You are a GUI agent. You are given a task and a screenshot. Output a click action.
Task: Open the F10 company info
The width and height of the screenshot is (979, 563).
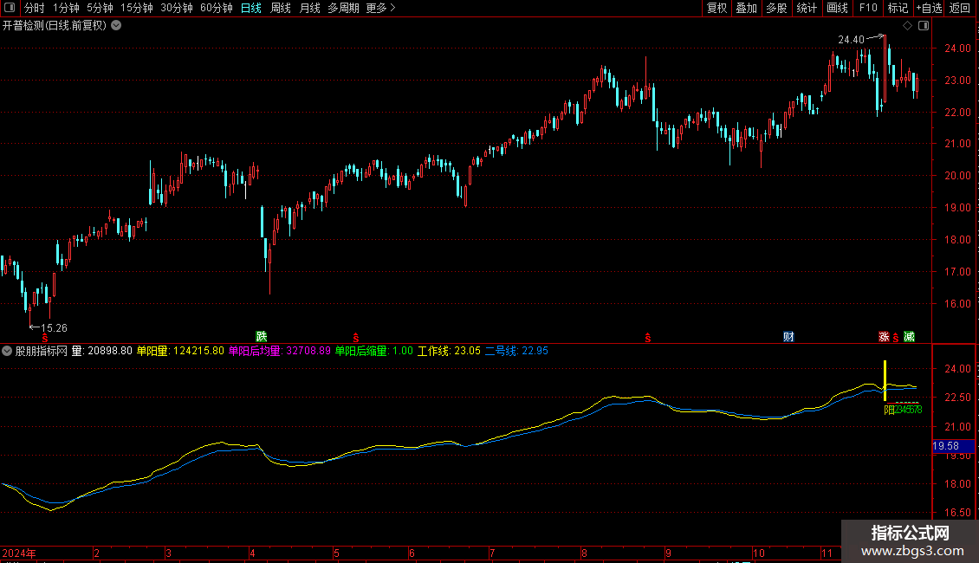(x=868, y=8)
